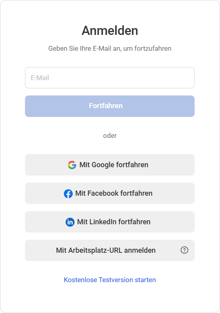This screenshot has height=313, width=220.
Task: Click the Anmelden heading
Action: (x=110, y=31)
